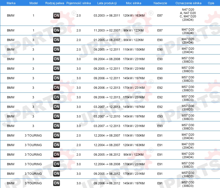Select M57 D30 (306D3) in the 03.2007 -> 12.2010 row
The height and width of the screenshot is (188, 220).
188,117
